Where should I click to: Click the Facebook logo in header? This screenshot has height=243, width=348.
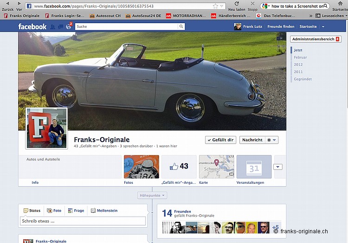(32, 26)
